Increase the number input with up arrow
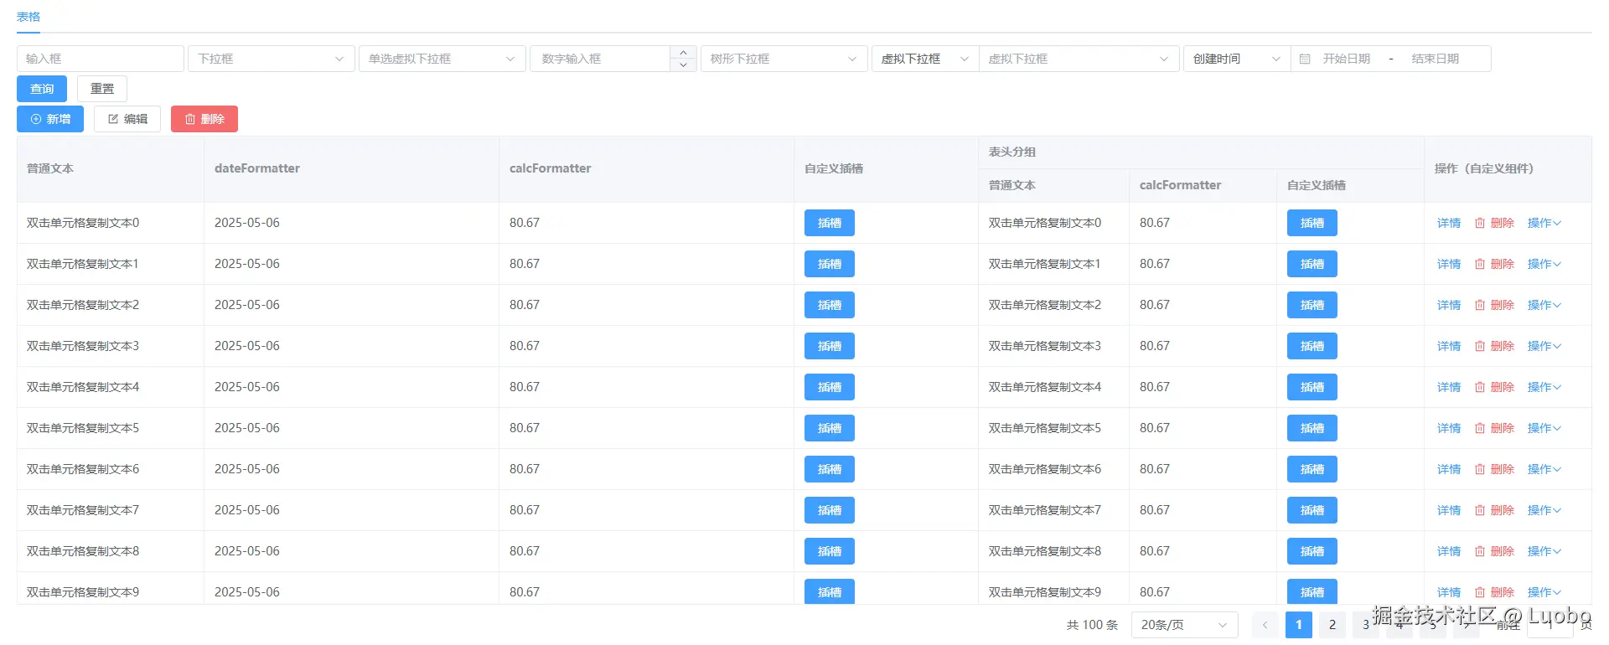The width and height of the screenshot is (1609, 645). (684, 52)
